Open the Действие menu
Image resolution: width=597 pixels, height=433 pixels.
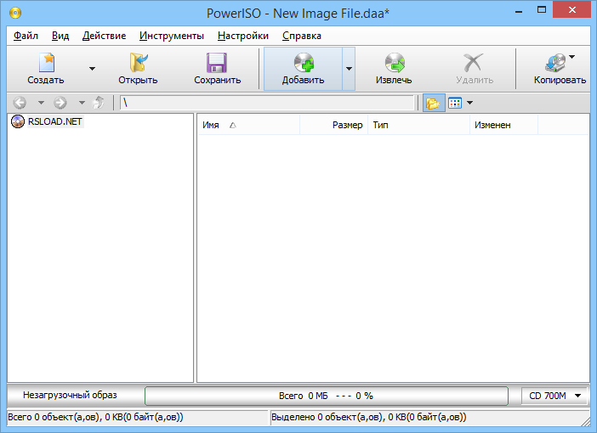tap(104, 36)
